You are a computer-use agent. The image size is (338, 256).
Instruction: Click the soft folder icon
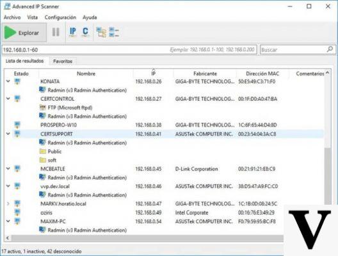43,160
